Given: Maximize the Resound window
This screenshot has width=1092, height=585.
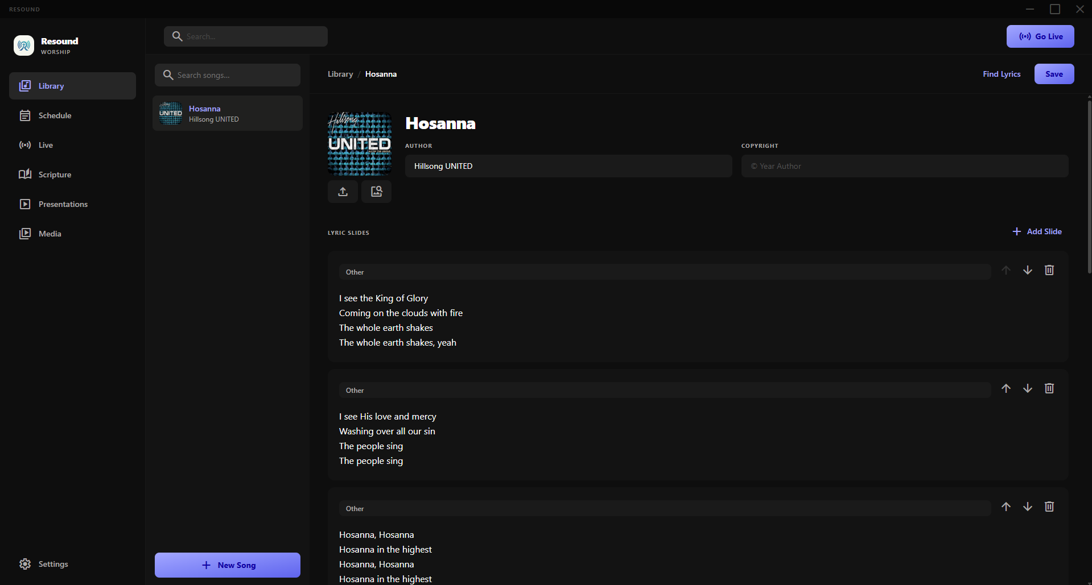Looking at the screenshot, I should coord(1055,9).
